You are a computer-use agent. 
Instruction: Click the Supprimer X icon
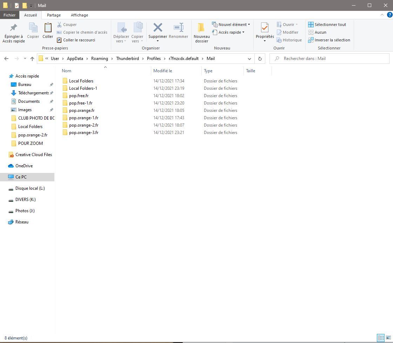point(158,27)
